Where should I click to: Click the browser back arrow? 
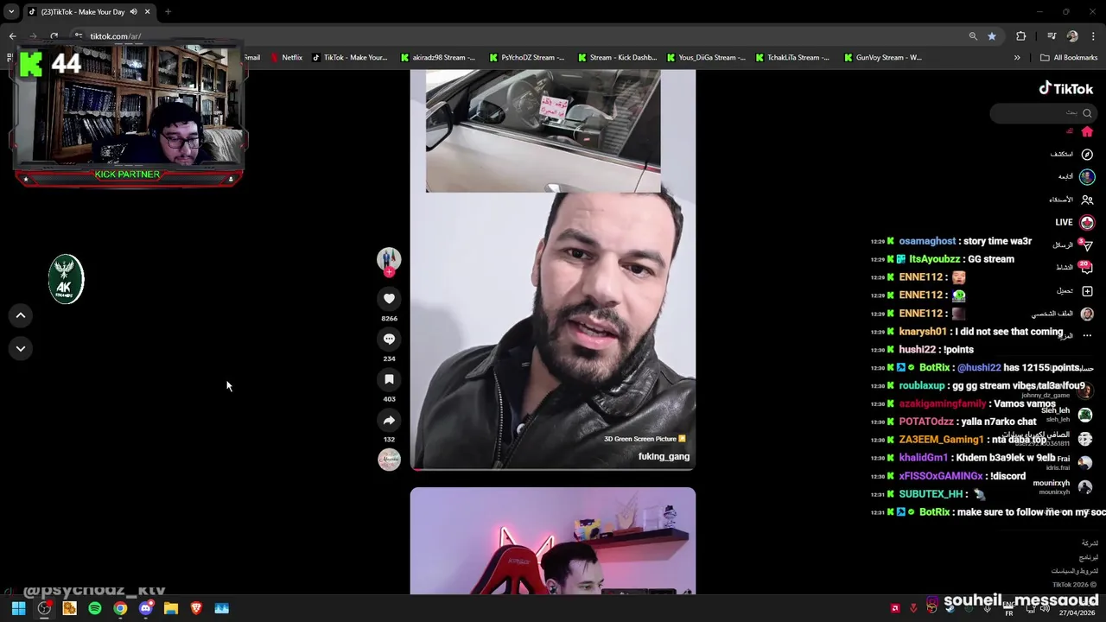[13, 36]
